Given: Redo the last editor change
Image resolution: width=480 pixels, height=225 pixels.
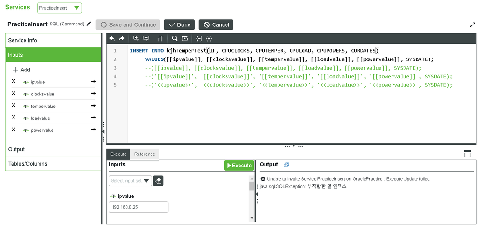Looking at the screenshot, I should pyautogui.click(x=122, y=38).
